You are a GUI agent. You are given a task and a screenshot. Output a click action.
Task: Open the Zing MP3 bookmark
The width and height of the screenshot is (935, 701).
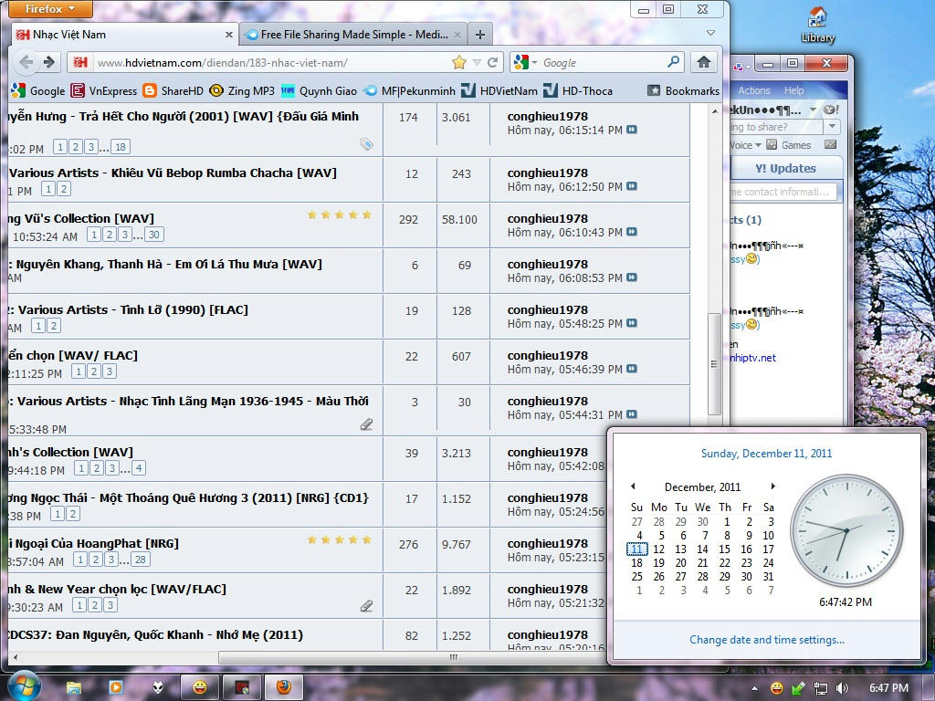pos(242,90)
